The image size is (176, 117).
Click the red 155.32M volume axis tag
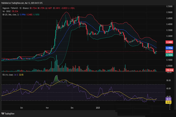point(170,70)
